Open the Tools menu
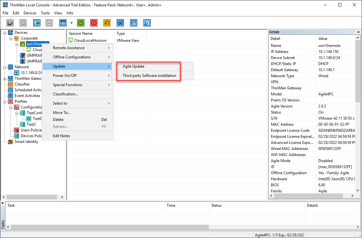 [45, 13]
